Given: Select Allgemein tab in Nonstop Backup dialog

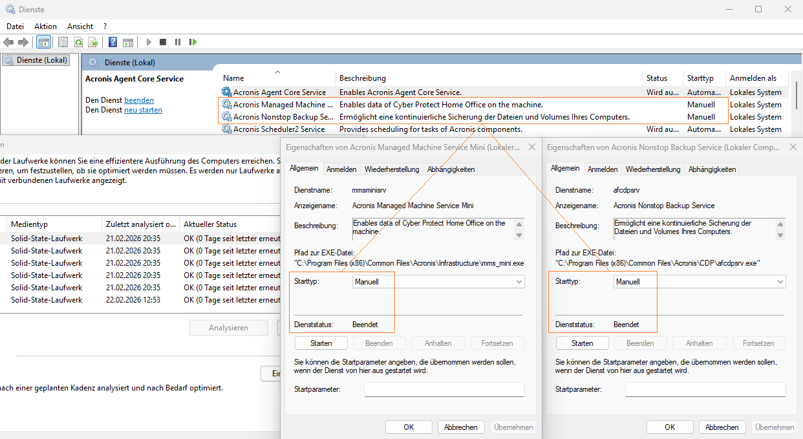Looking at the screenshot, I should point(565,168).
